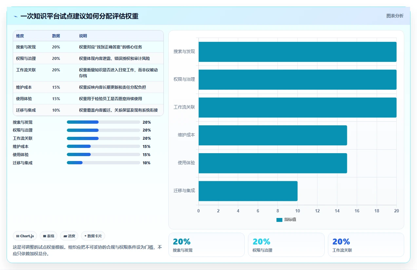Viewport: 417px width, 270px height.
Task: Click the page title 一次知识平台试点建议如何分配评估权重
Action: coord(79,16)
